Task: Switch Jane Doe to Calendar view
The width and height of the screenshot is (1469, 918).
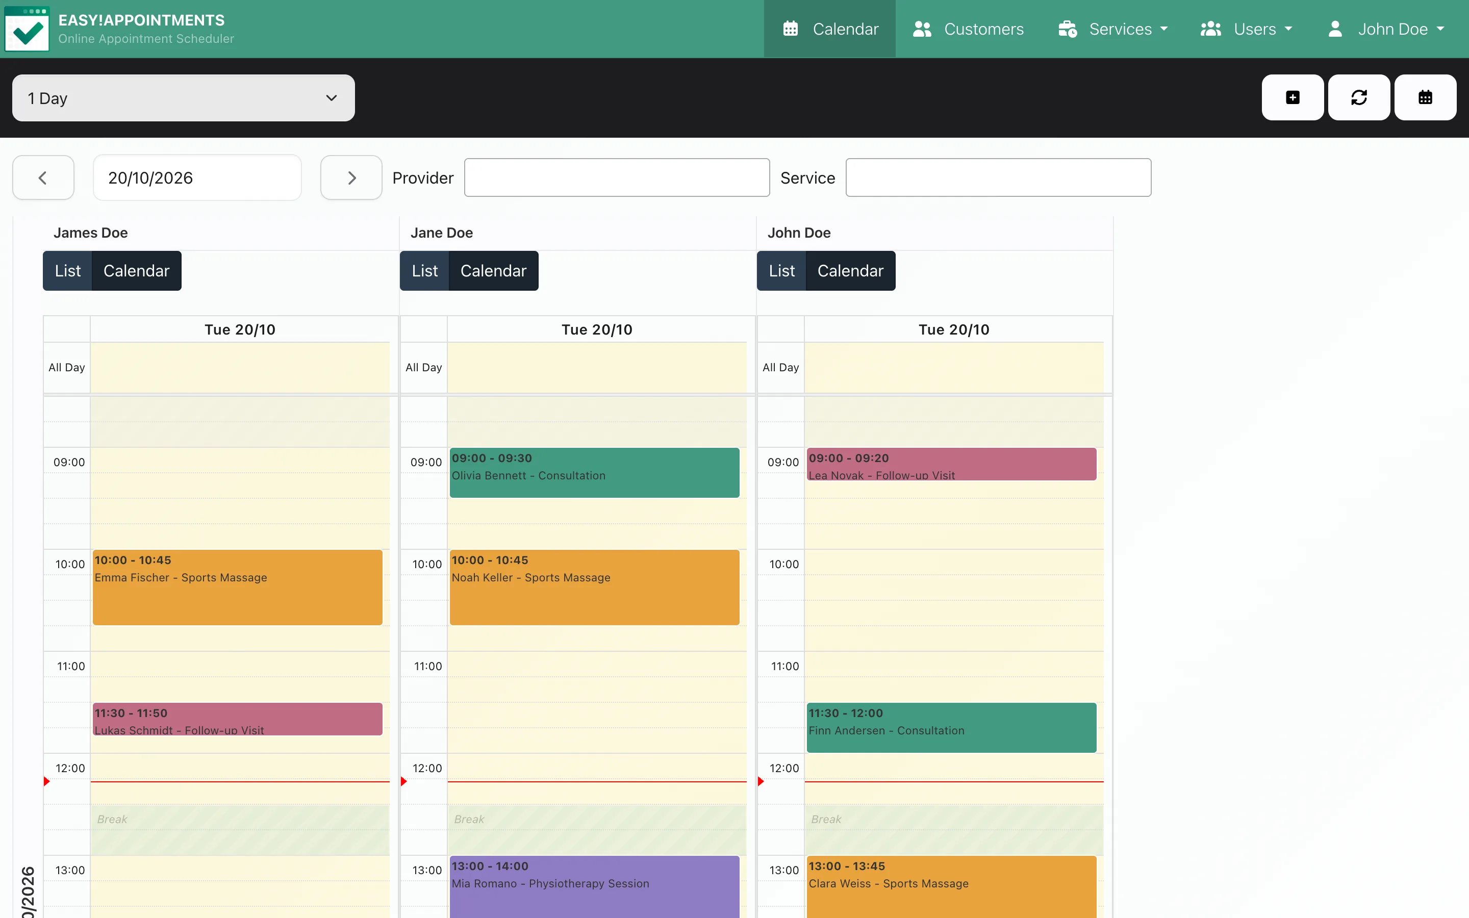Action: coord(494,271)
